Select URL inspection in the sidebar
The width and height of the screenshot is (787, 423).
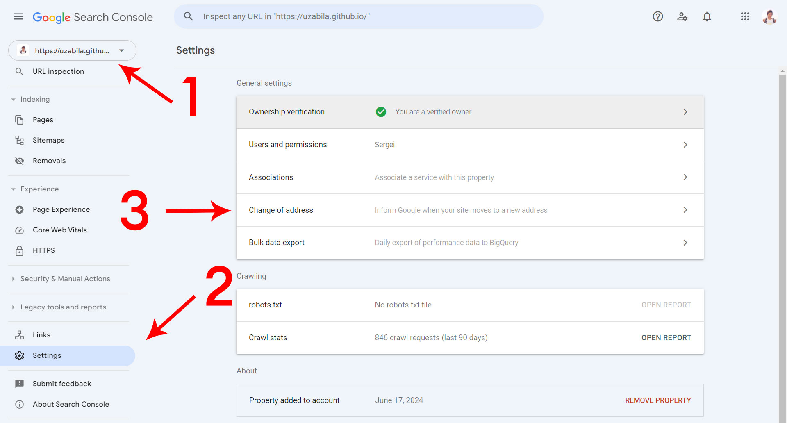click(x=58, y=71)
